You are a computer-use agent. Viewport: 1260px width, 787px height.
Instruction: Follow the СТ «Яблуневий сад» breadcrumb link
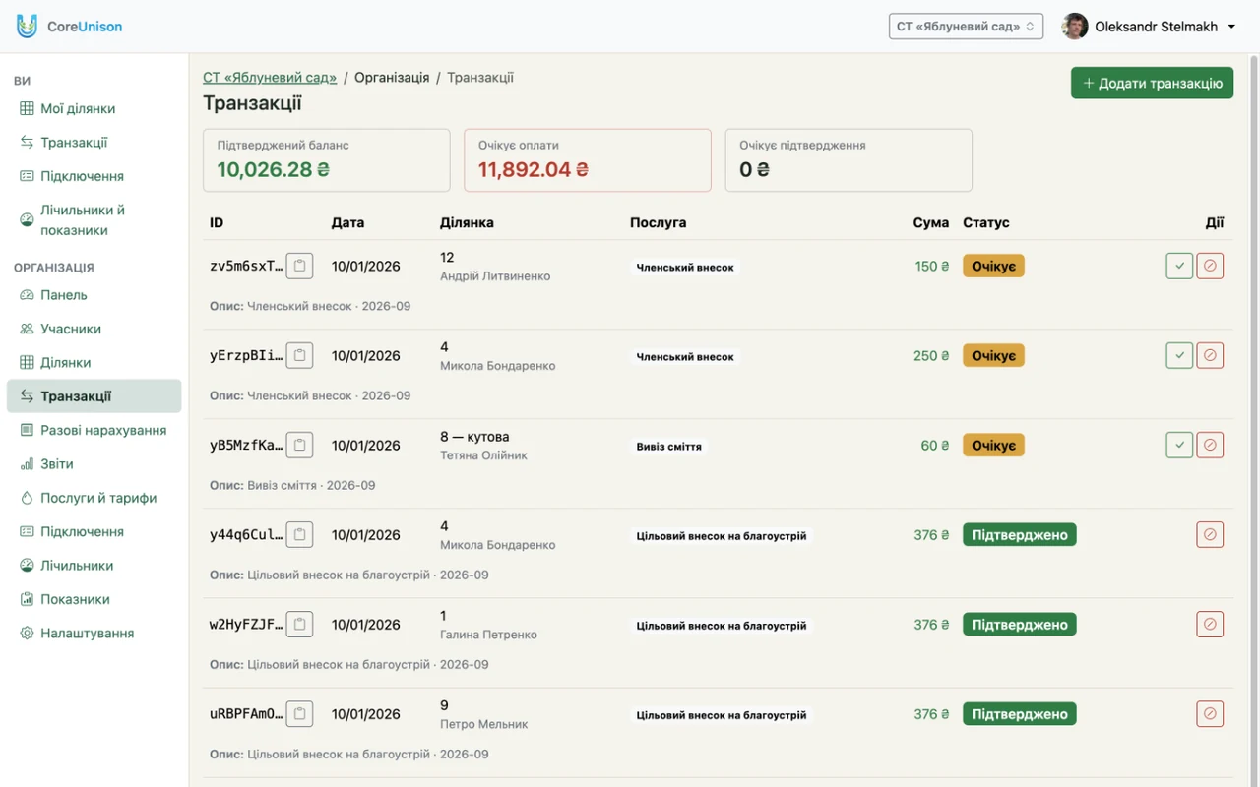(x=270, y=77)
